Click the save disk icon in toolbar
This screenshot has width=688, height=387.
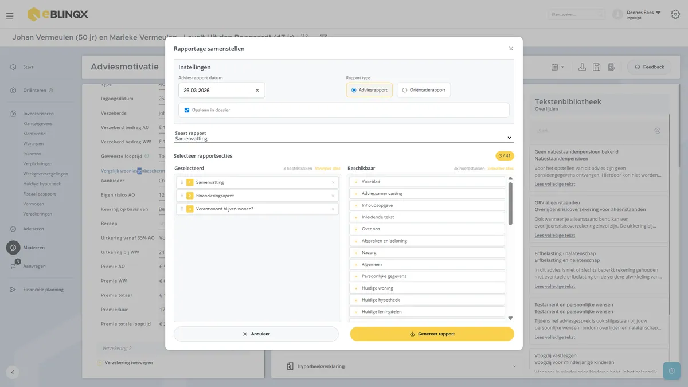point(597,67)
